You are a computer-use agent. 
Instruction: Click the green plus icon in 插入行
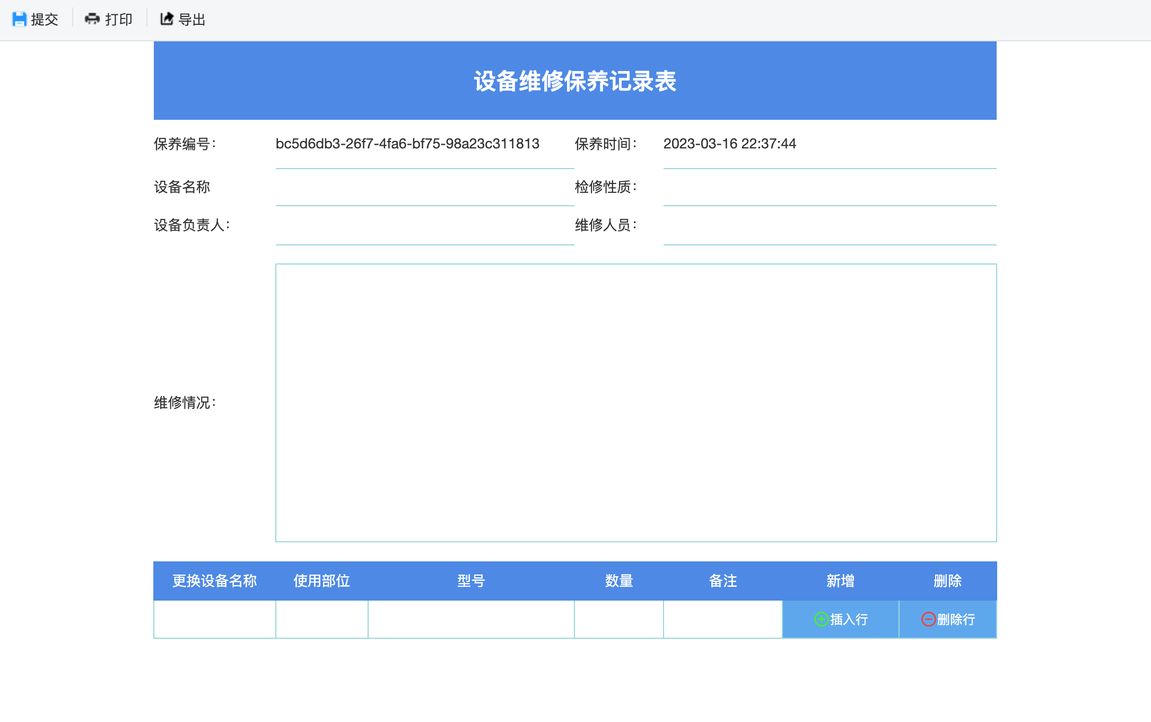click(x=821, y=619)
